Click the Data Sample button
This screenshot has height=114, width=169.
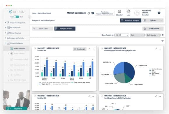153,29
